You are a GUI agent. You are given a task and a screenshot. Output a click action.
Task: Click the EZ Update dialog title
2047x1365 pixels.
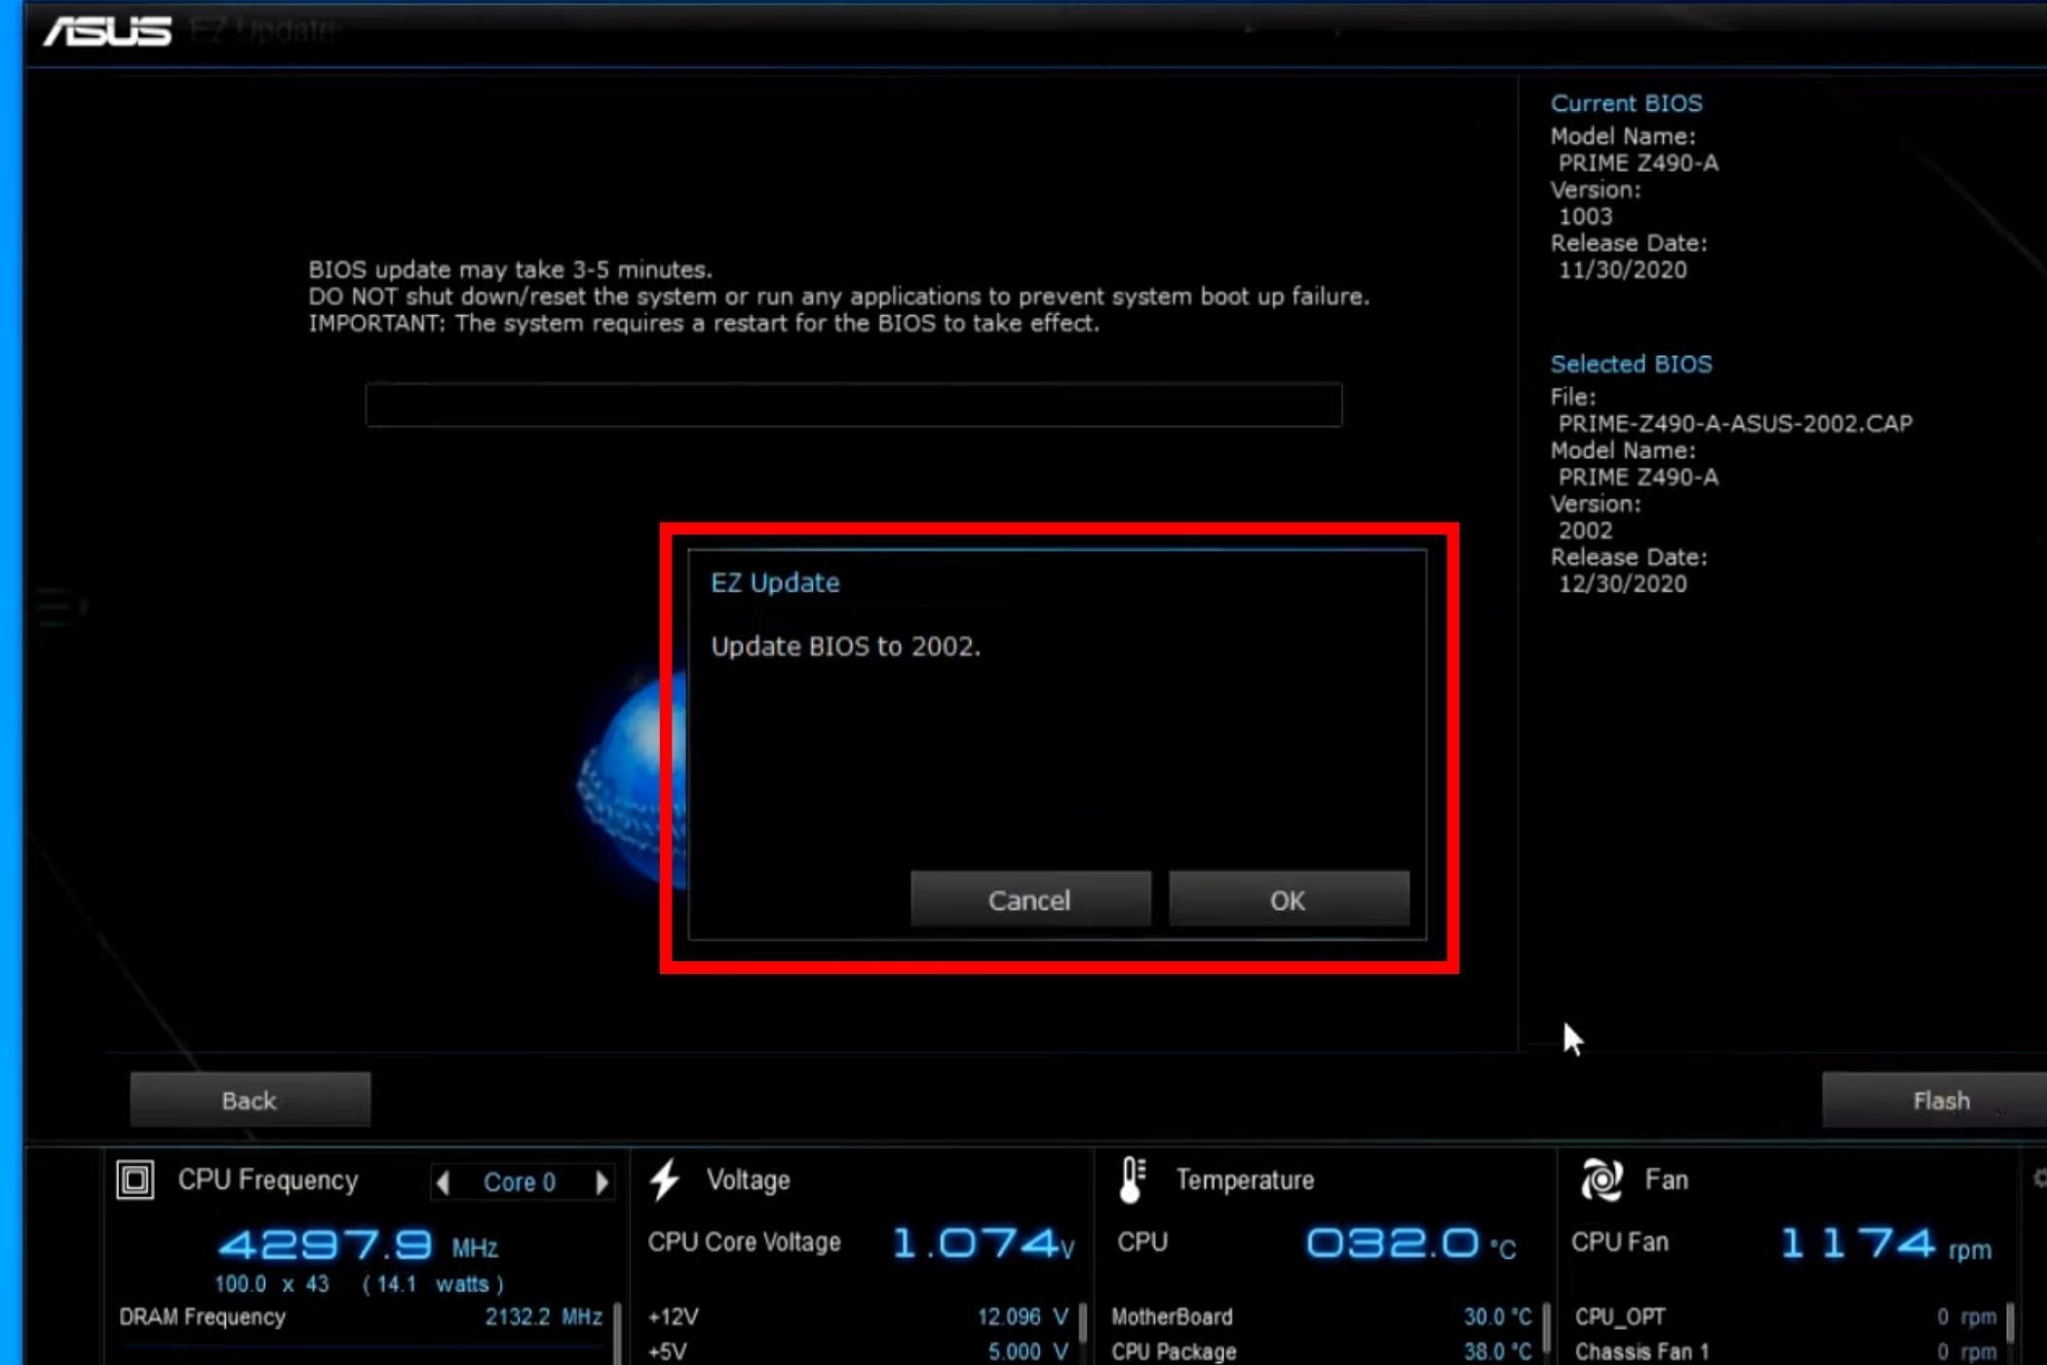[775, 583]
